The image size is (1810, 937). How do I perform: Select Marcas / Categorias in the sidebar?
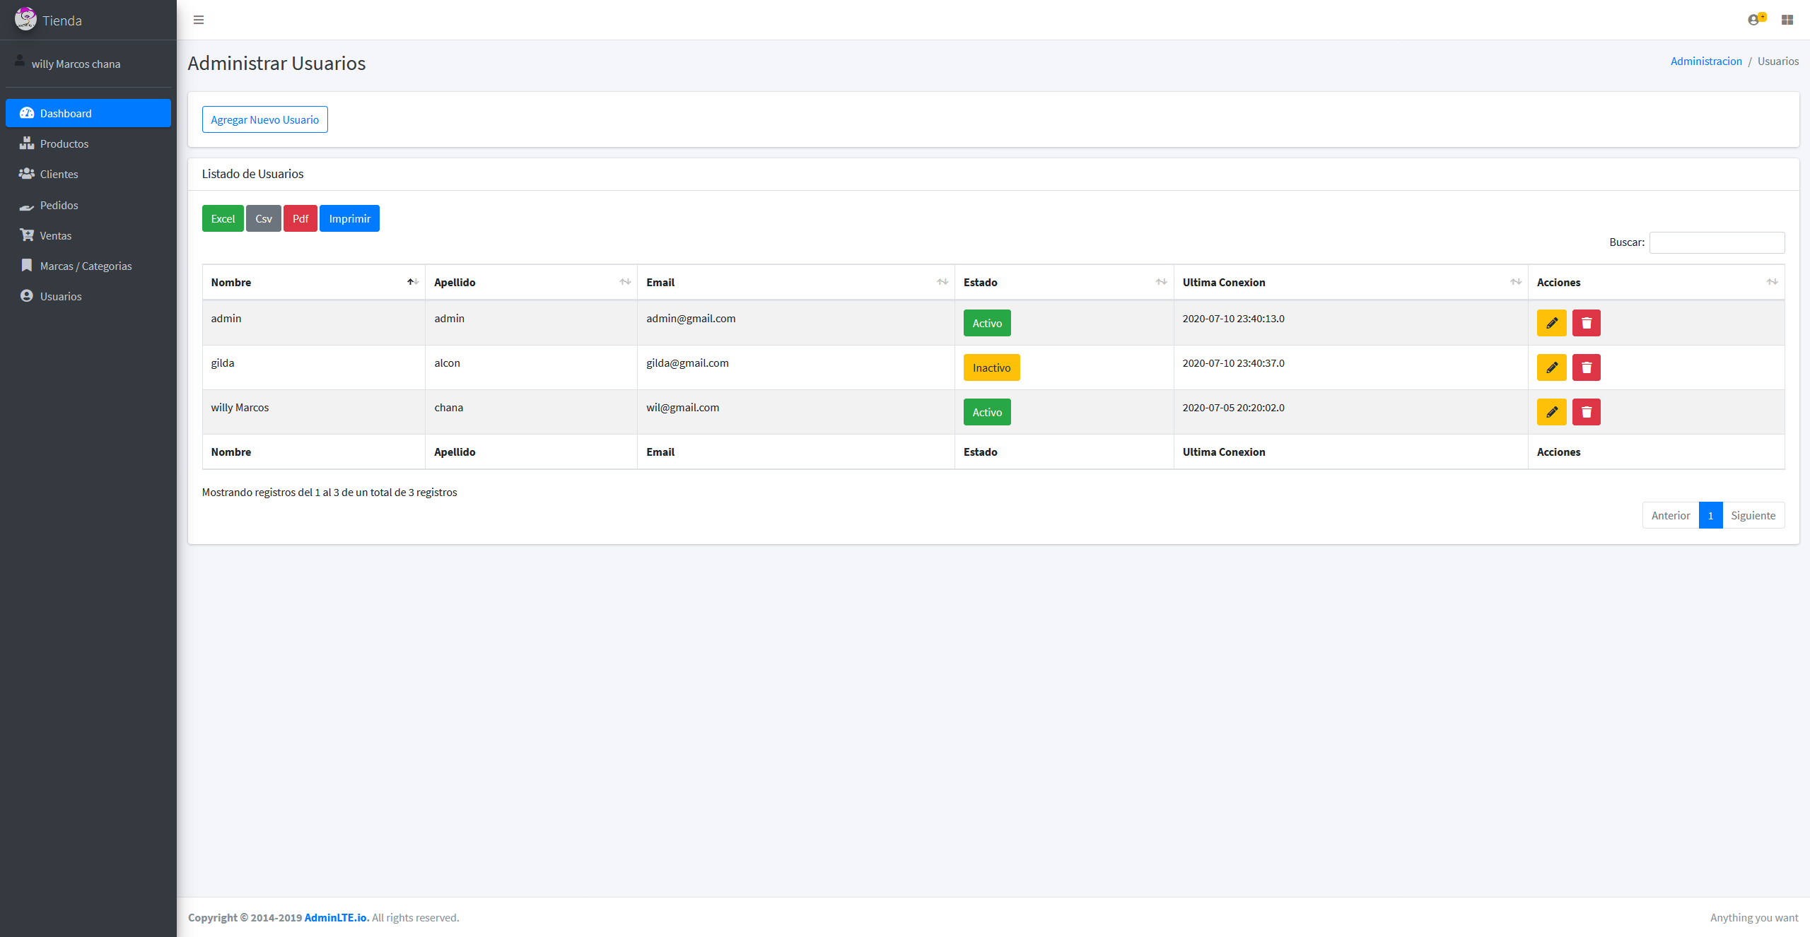coord(85,266)
